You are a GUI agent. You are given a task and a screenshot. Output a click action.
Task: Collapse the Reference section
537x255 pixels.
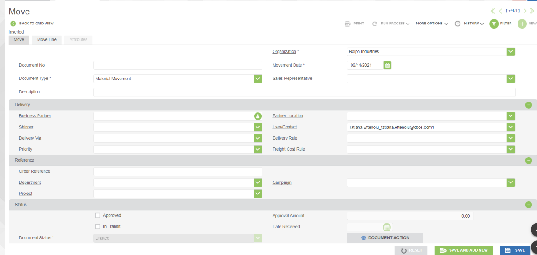coord(528,160)
